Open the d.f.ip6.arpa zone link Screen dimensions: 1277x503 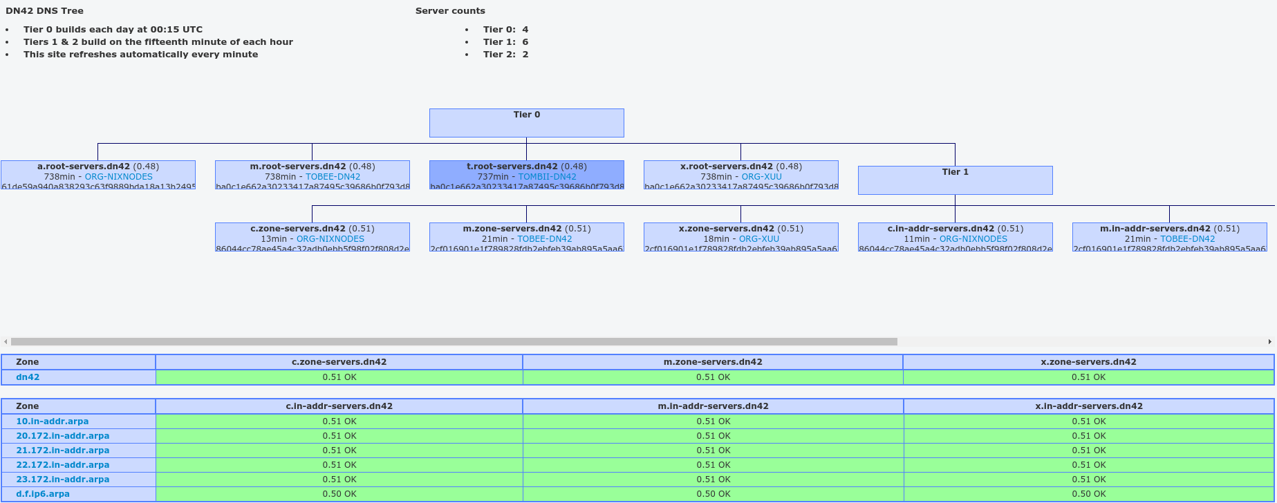[x=42, y=493]
